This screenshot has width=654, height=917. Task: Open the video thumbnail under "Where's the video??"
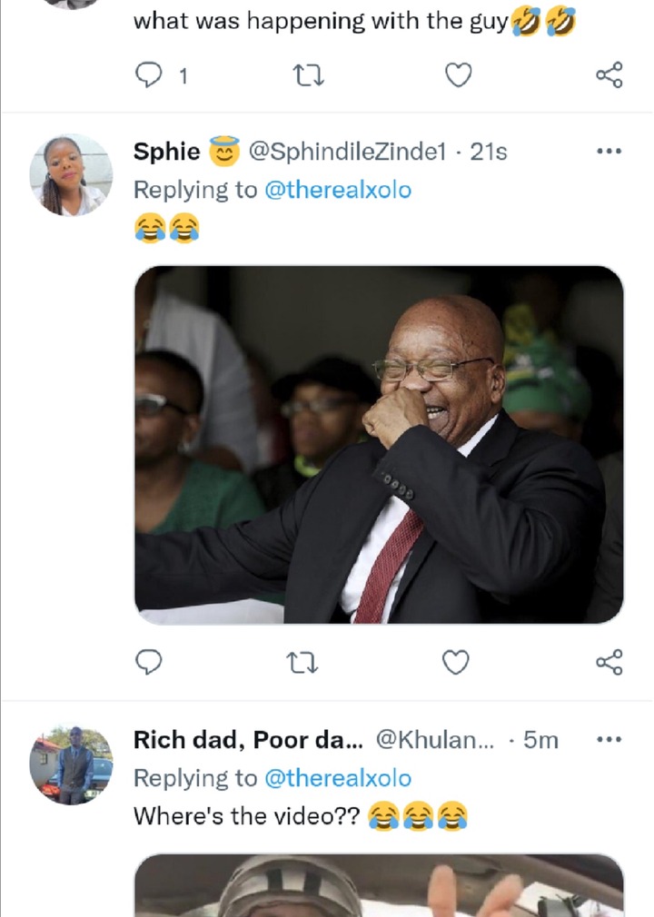point(379,885)
